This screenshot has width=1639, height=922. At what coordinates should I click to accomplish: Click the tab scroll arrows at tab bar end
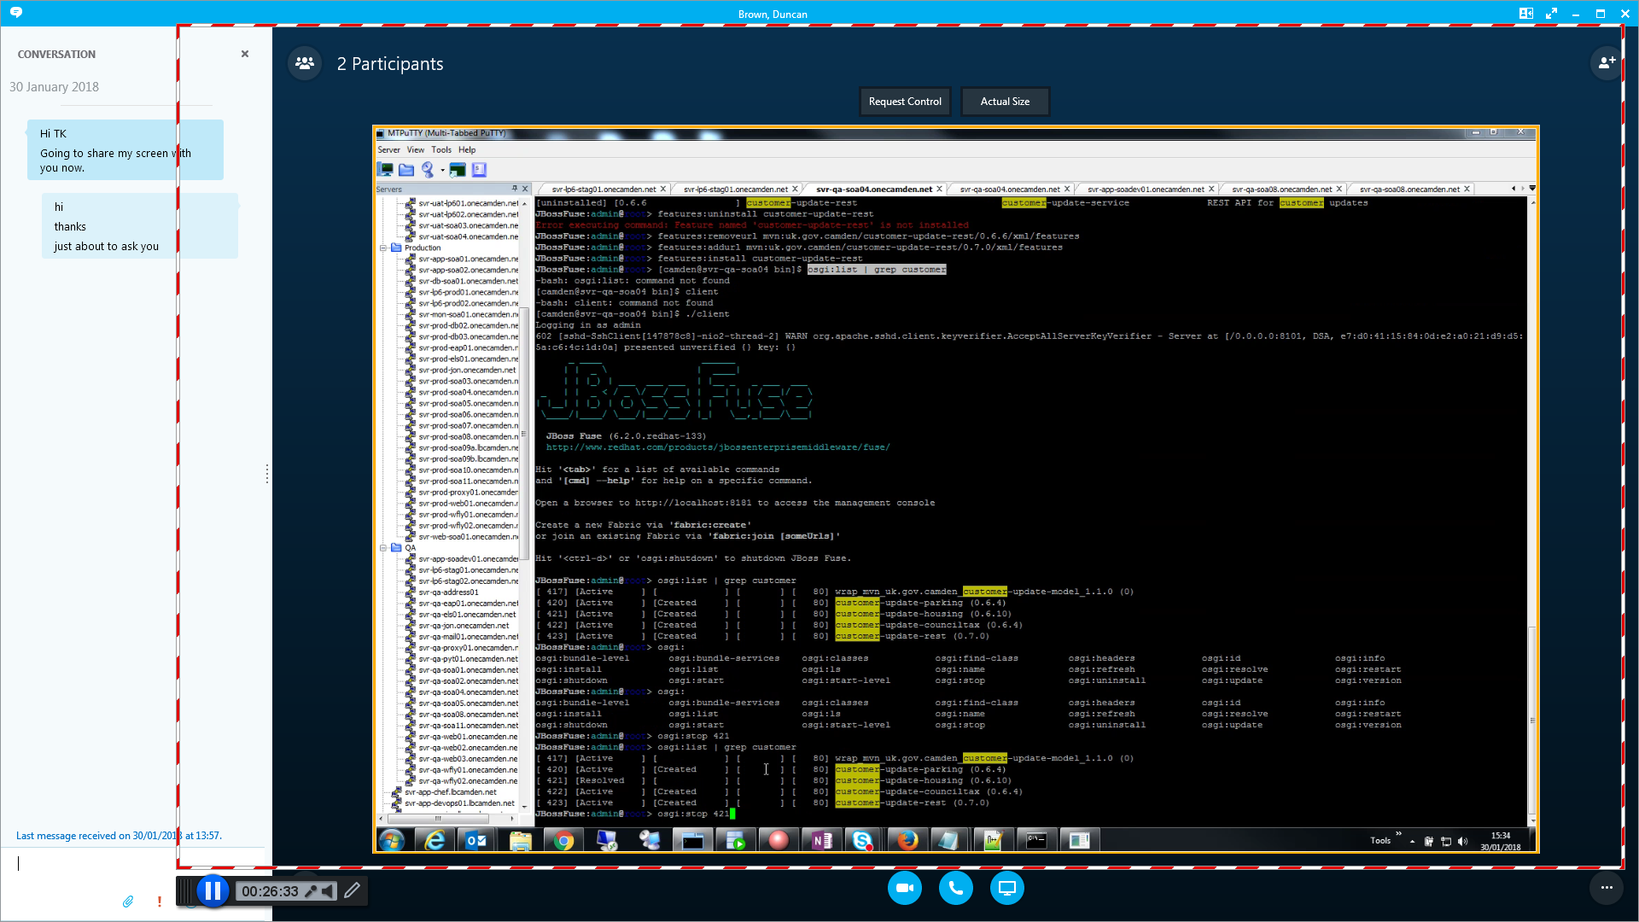click(x=1517, y=189)
